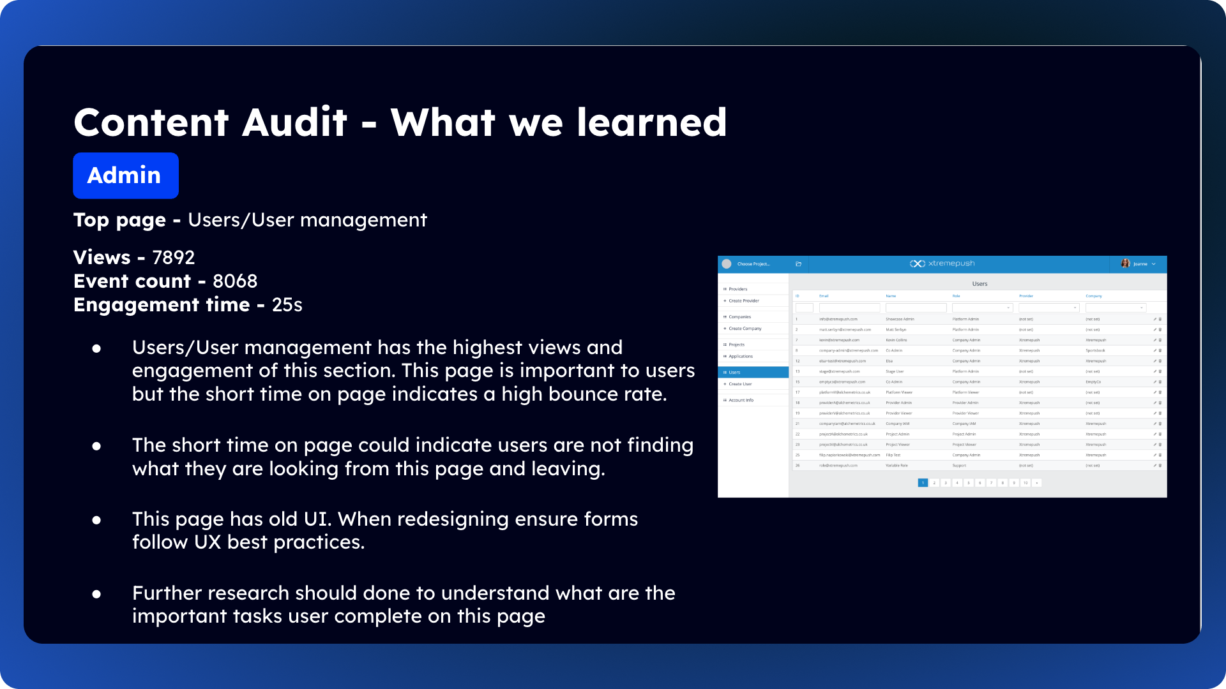Screen dimensions: 1226x689
Task: Open the Joanne user menu chevron
Action: tap(1154, 264)
